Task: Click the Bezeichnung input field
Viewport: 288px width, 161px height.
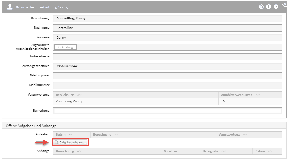Action: (168, 18)
